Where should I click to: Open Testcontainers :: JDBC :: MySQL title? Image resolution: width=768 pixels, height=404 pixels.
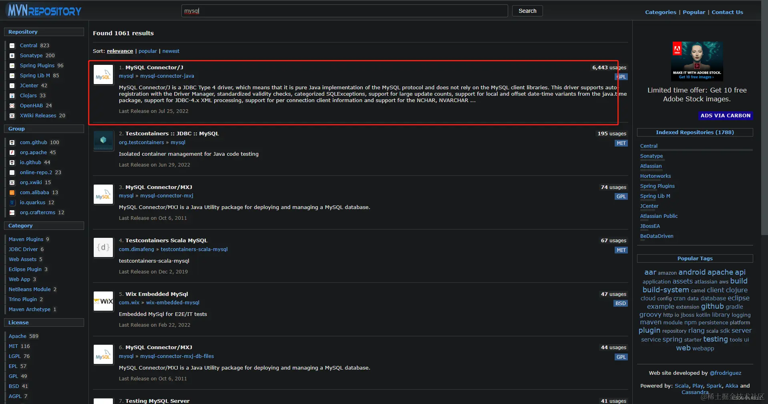172,134
